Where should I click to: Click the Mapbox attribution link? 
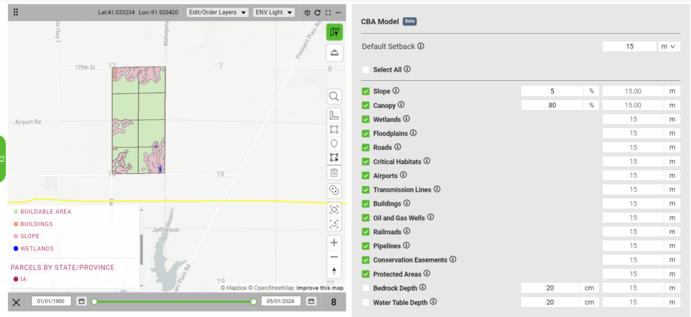[233, 288]
